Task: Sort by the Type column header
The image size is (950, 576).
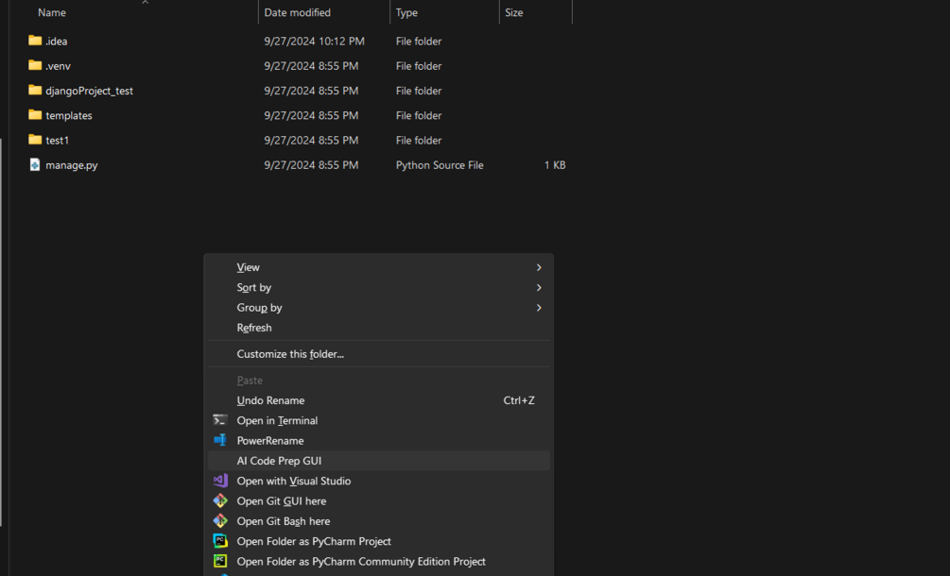Action: click(x=407, y=12)
